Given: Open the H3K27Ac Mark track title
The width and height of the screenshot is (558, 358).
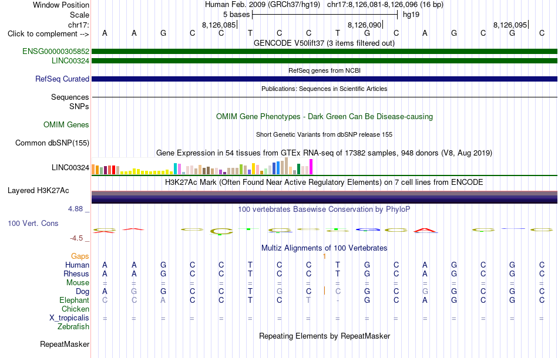Looking at the screenshot, I should click(324, 183).
